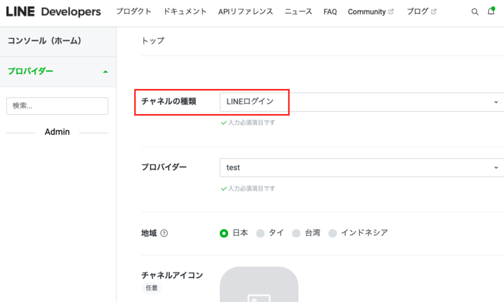Screen dimensions: 504x302
Task: Click the 検索 search input field
Action: pyautogui.click(x=57, y=106)
